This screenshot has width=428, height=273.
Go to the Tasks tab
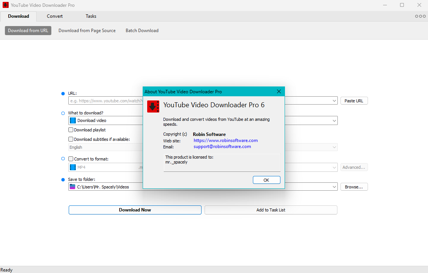click(91, 16)
